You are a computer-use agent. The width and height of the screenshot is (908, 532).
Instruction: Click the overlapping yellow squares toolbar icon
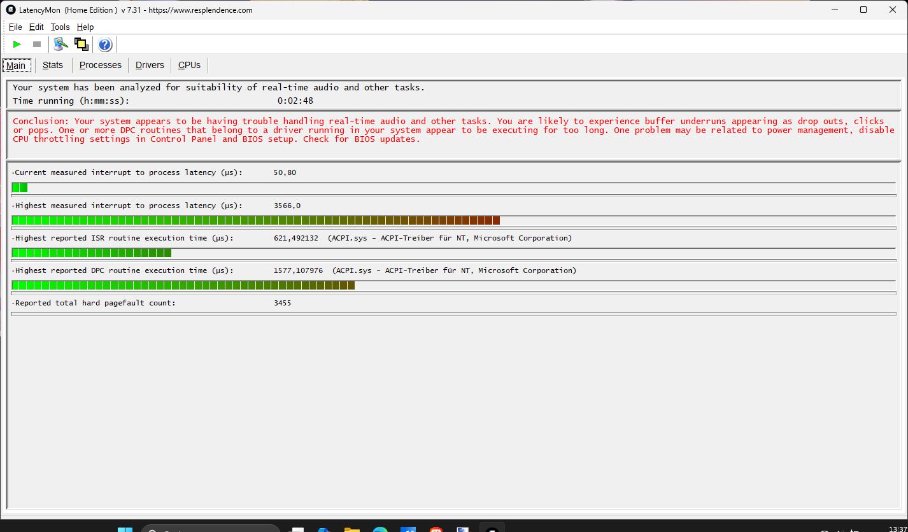tap(81, 45)
